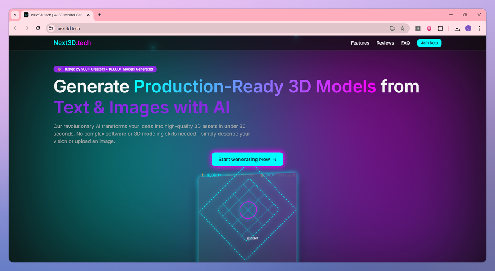The width and height of the screenshot is (495, 271).
Task: Open the FAQ nav link
Action: pos(405,43)
